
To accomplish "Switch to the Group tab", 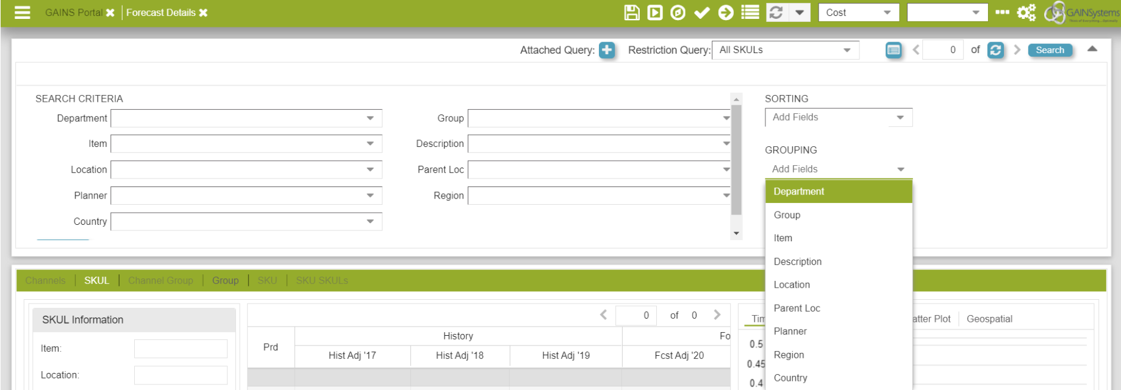I will (x=225, y=280).
